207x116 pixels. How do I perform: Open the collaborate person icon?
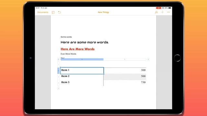[156, 12]
